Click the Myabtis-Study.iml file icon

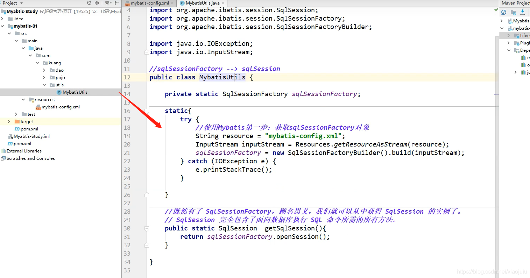click(x=10, y=136)
